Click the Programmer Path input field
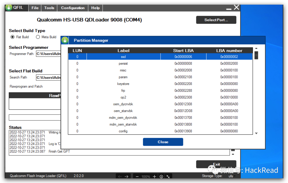 pyautogui.click(x=48, y=54)
